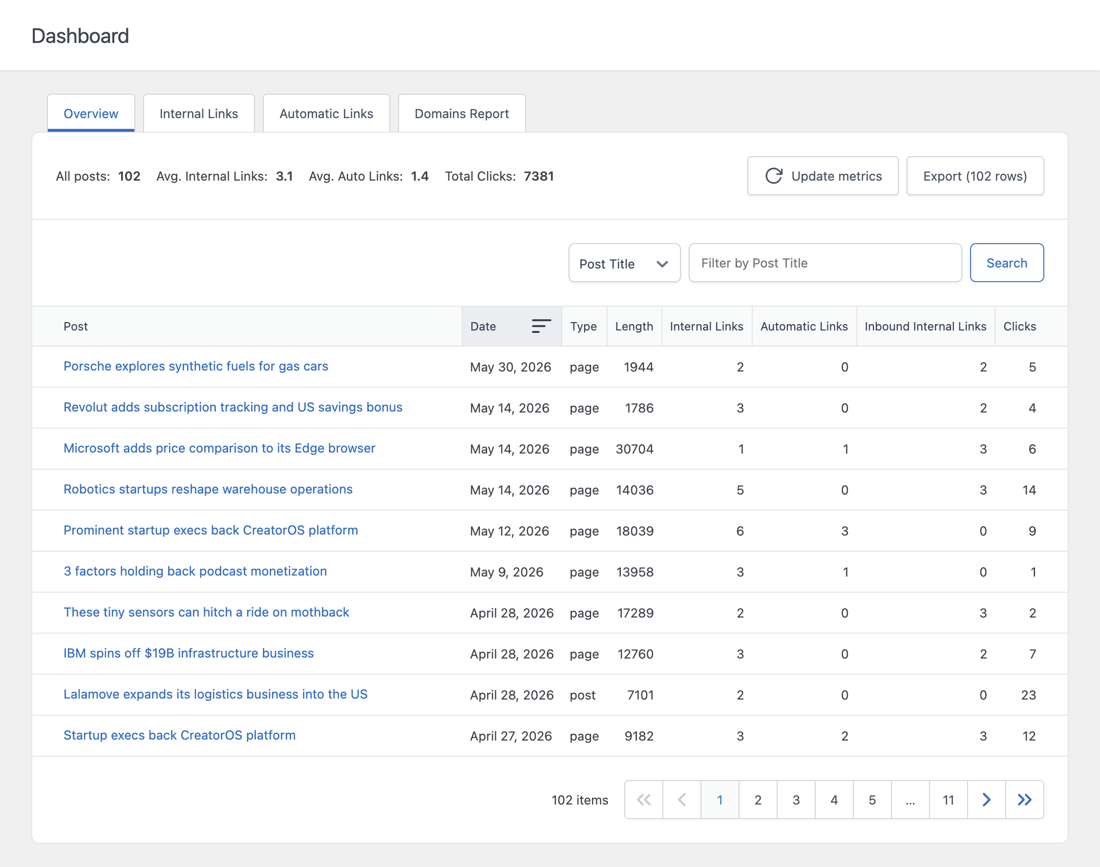Go to page 2
The image size is (1100, 867).
point(758,800)
